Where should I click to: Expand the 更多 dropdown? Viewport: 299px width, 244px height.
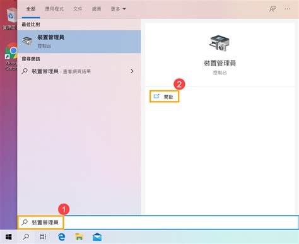118,9
